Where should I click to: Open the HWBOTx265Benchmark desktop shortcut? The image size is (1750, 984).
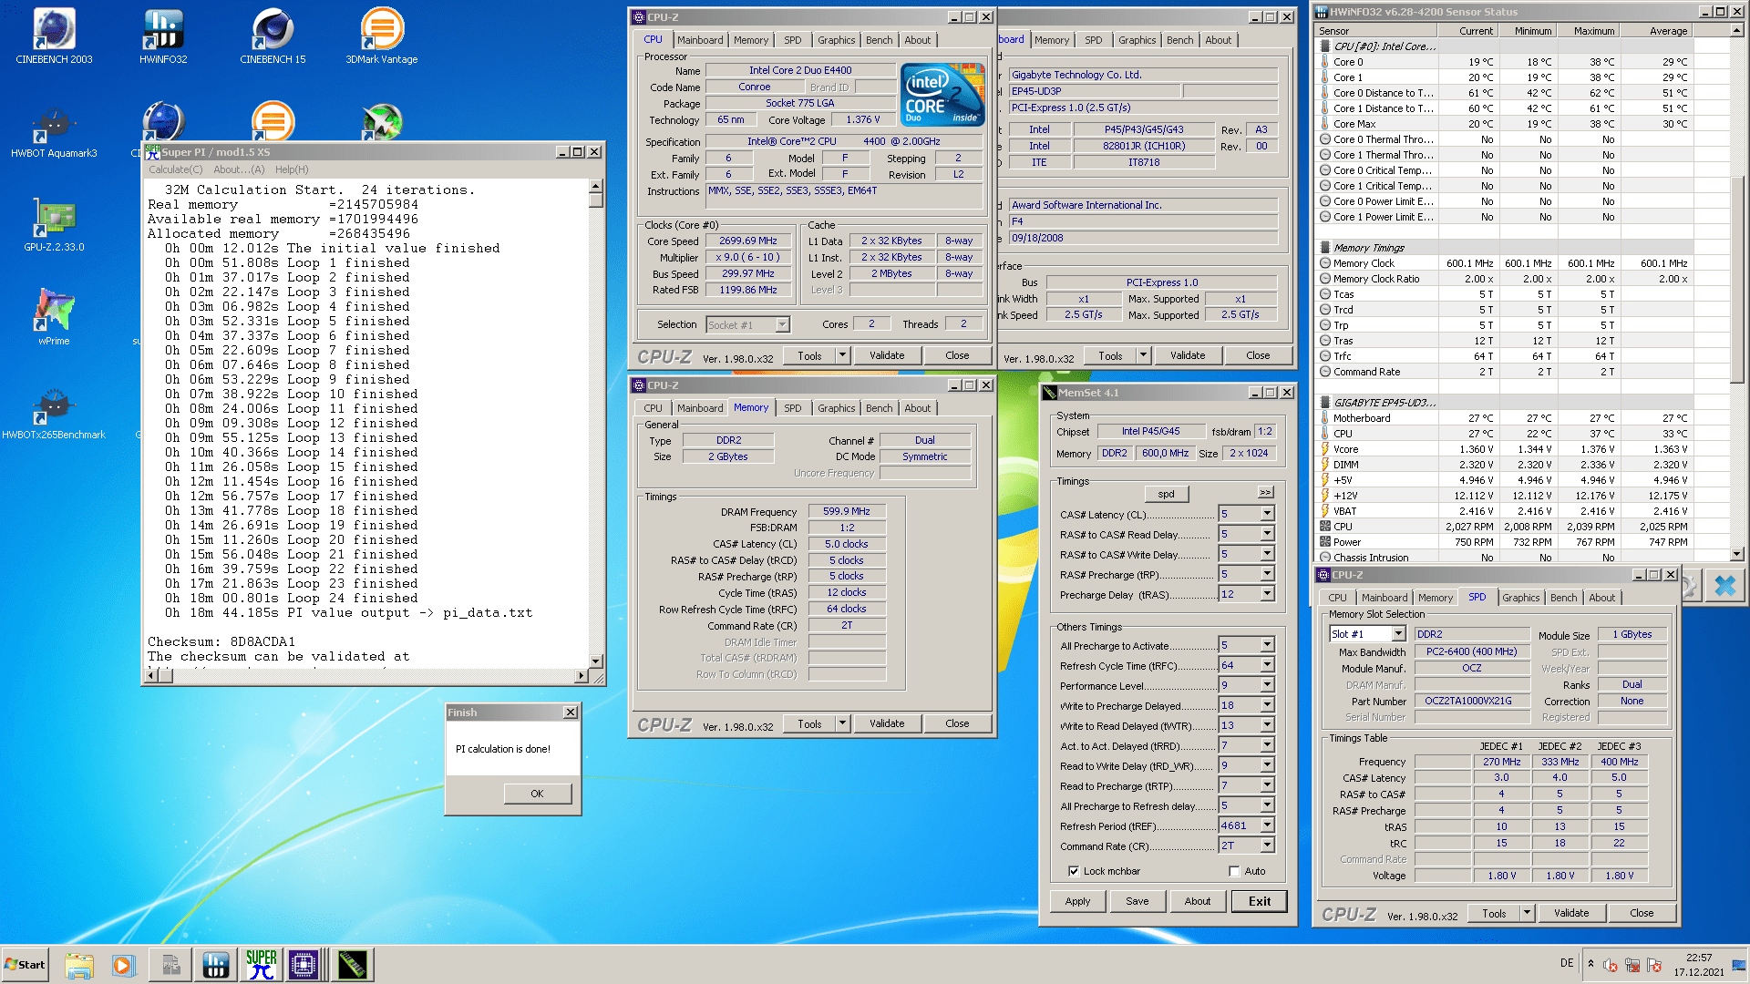coord(54,415)
